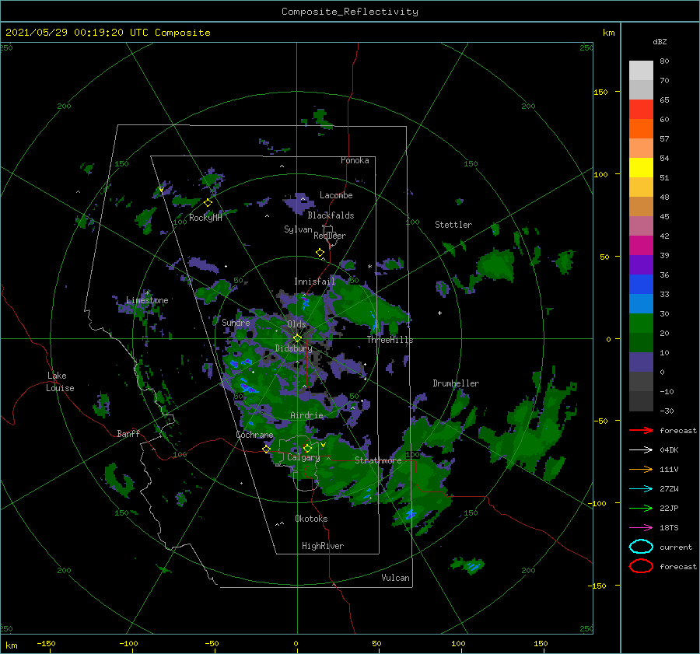
Task: Click yellow diamond marker above Calgary label
Action: [307, 448]
